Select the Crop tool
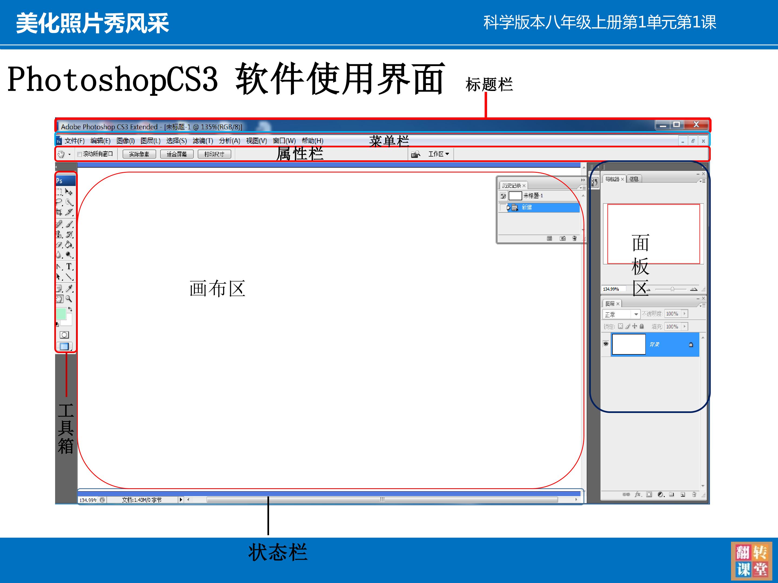The height and width of the screenshot is (583, 778). point(59,212)
